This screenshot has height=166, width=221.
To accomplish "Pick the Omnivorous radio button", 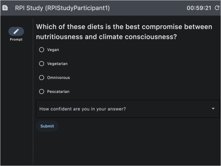I will pyautogui.click(x=42, y=78).
